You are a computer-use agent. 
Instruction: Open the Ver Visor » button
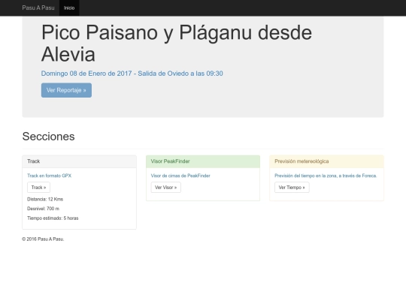[x=166, y=188]
